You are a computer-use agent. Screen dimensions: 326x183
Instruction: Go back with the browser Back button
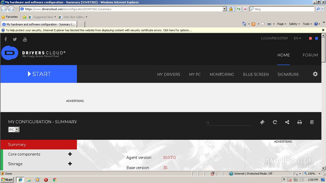point(4,9)
